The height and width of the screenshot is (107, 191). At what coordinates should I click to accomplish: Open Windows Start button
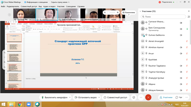(3, 104)
